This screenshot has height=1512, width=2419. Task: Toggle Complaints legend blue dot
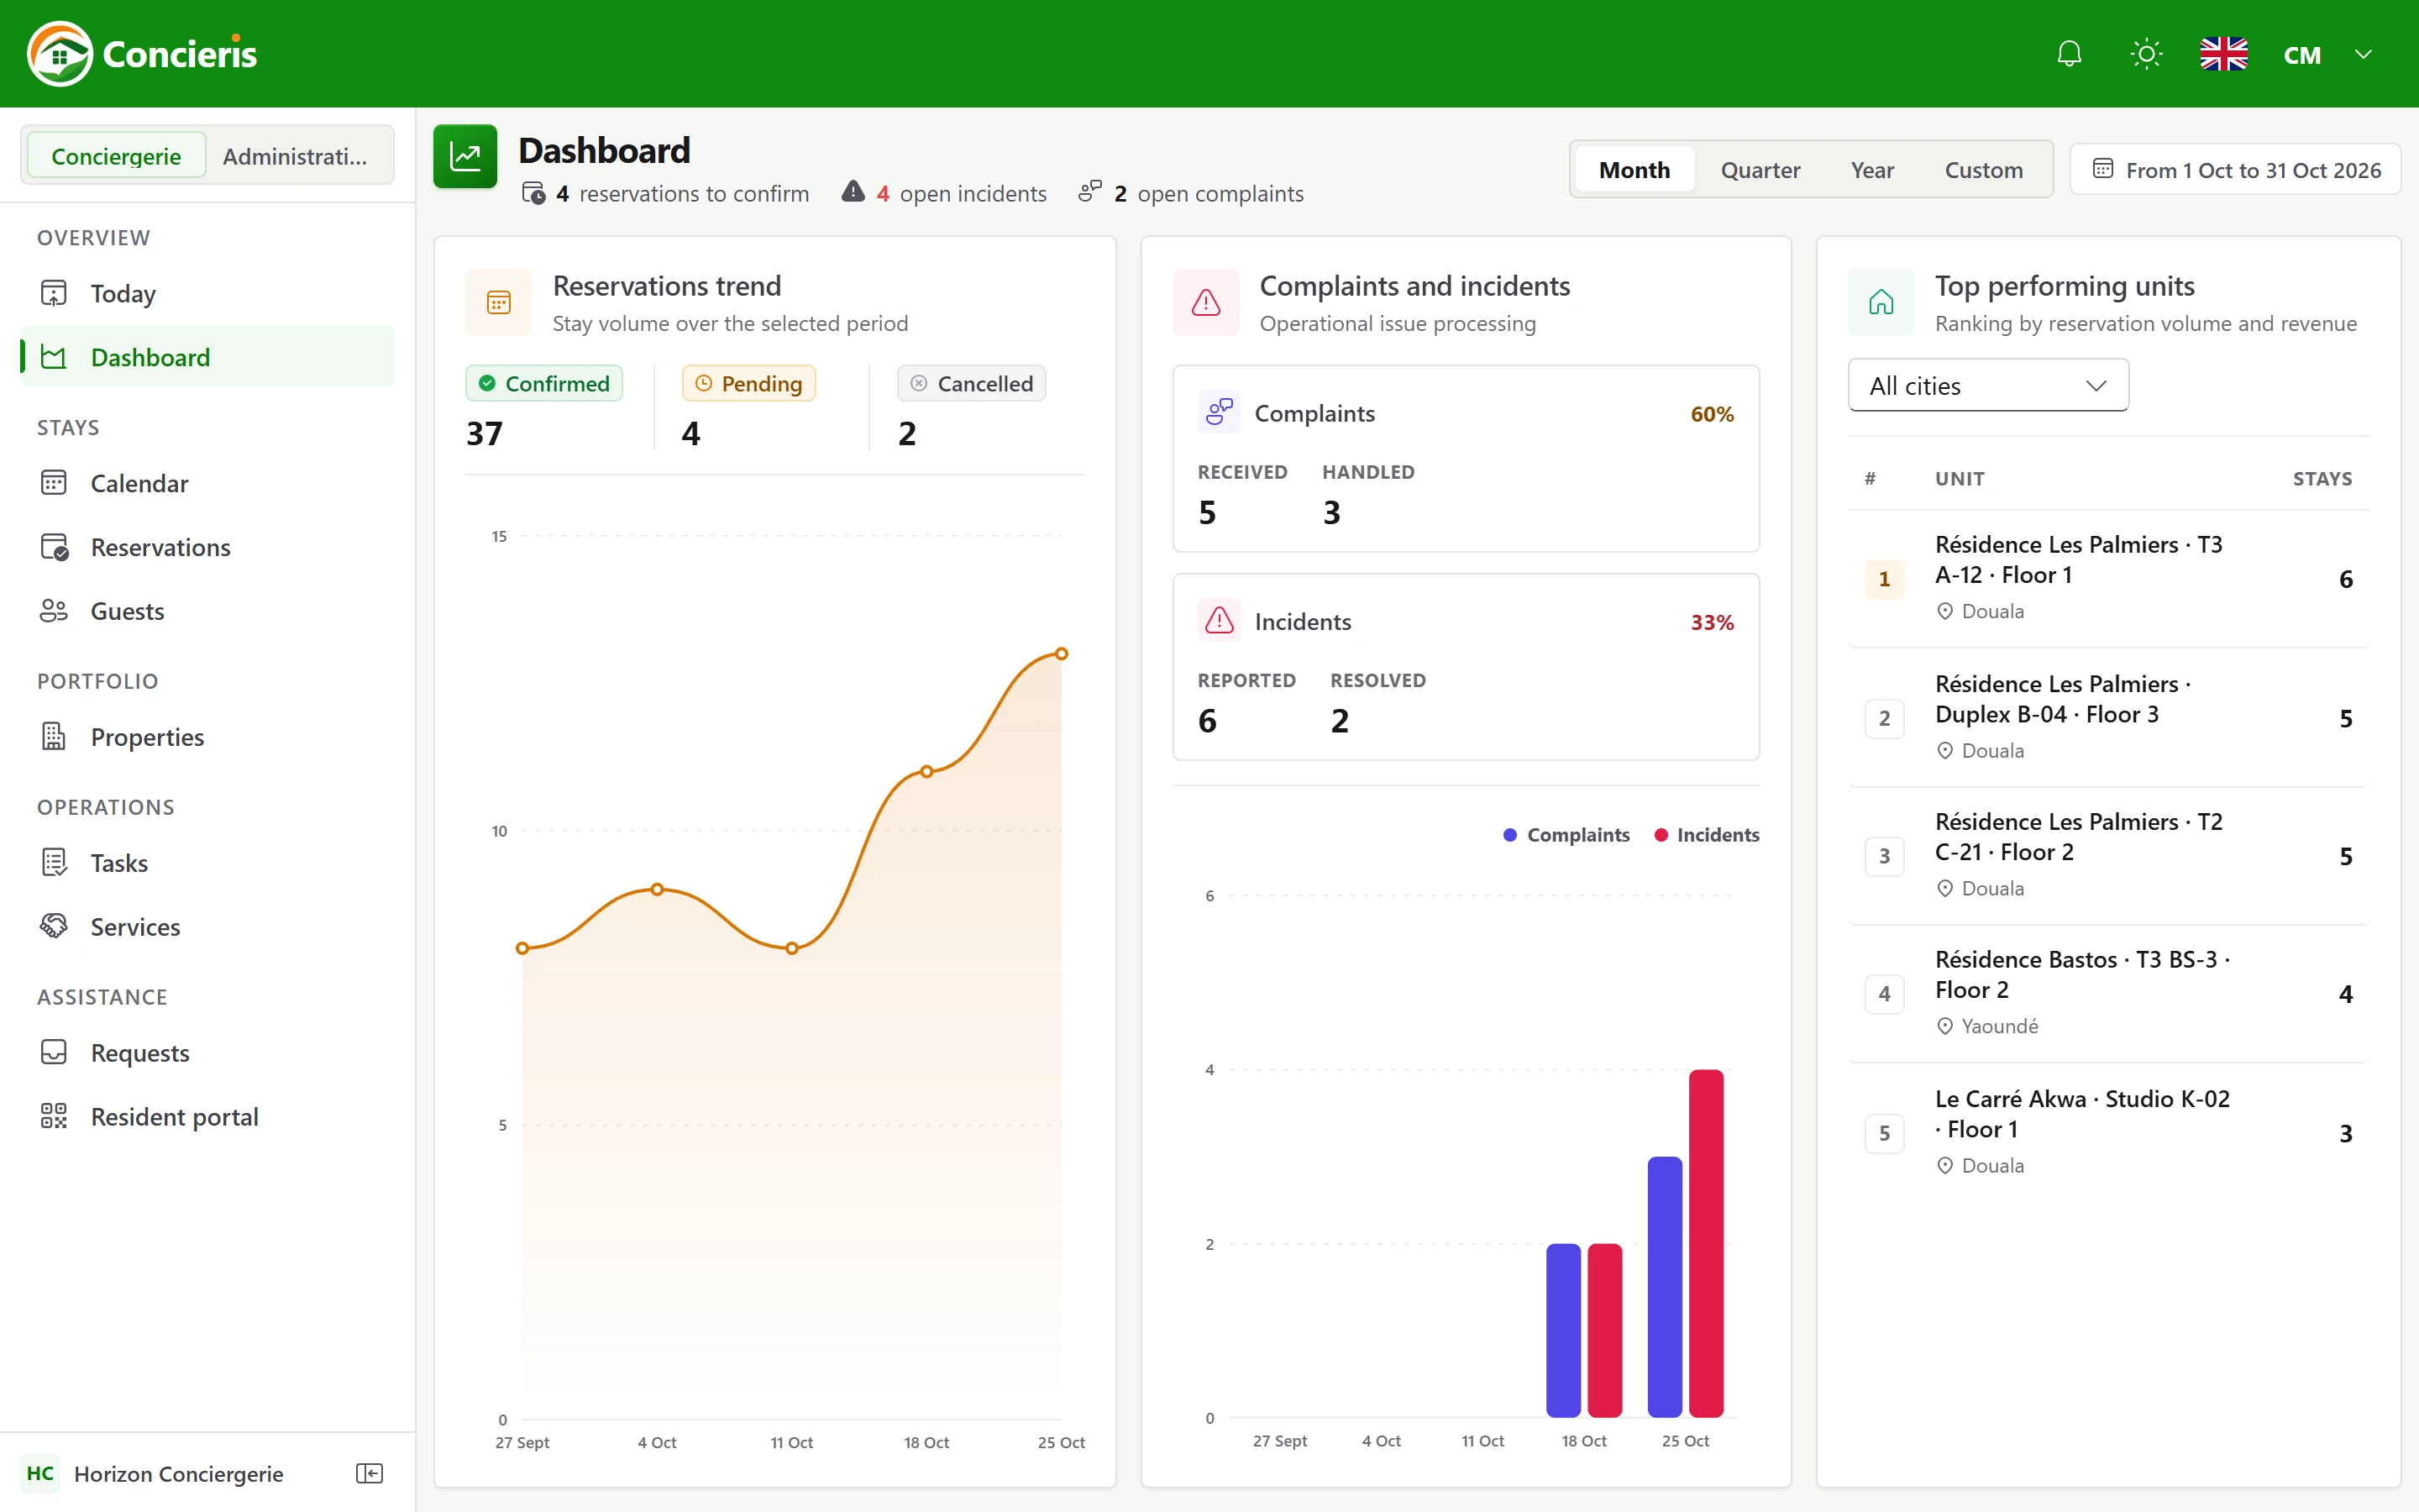pos(1509,835)
